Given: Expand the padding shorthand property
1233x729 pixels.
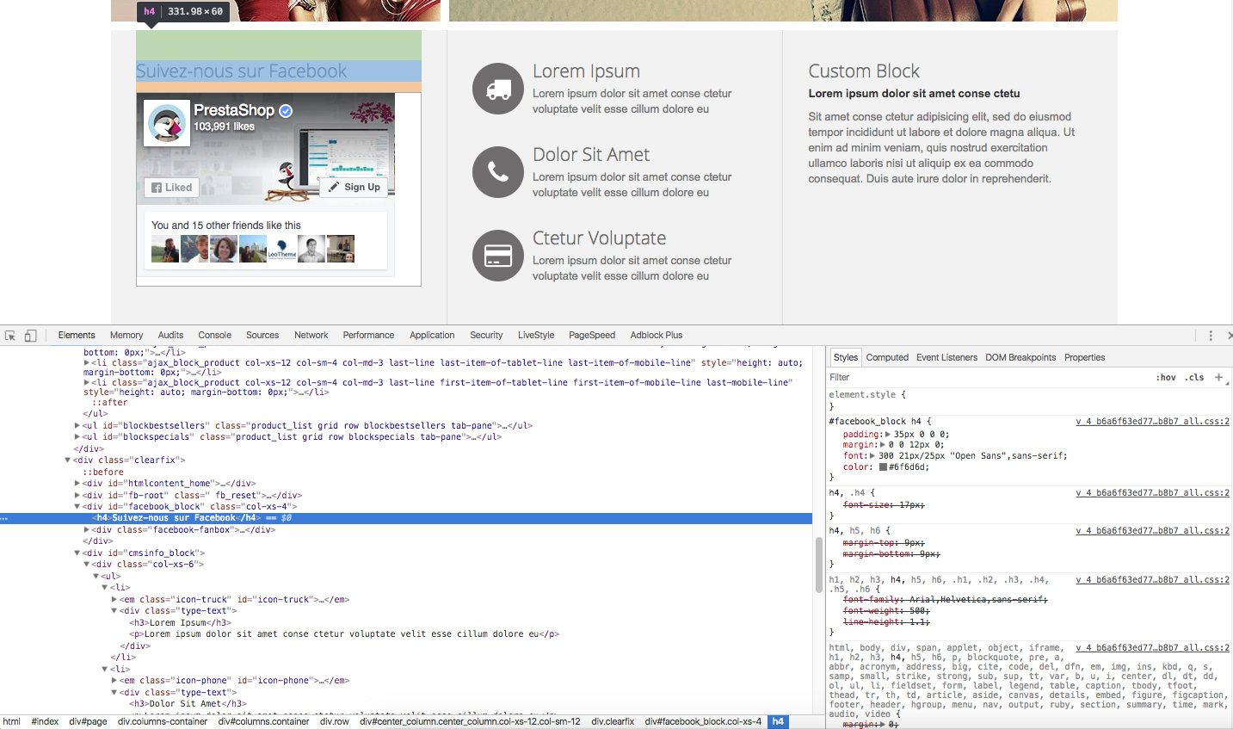Looking at the screenshot, I should [888, 435].
